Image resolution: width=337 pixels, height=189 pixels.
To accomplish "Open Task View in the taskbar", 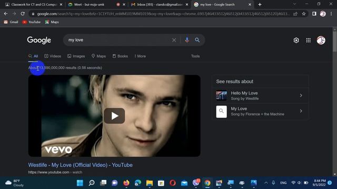I will coord(103,183).
